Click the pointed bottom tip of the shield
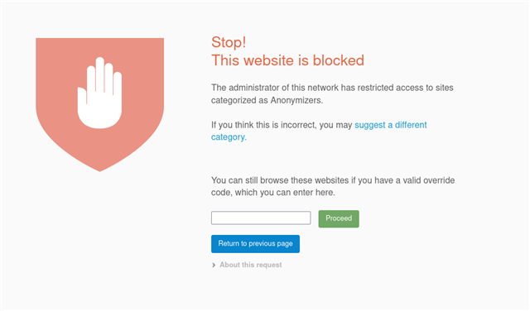The image size is (530, 311). tap(99, 168)
